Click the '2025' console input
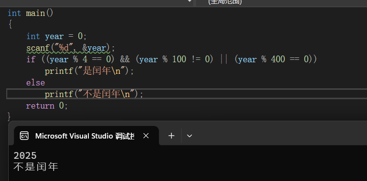Viewport: 367px width, 181px height. pyautogui.click(x=25, y=155)
